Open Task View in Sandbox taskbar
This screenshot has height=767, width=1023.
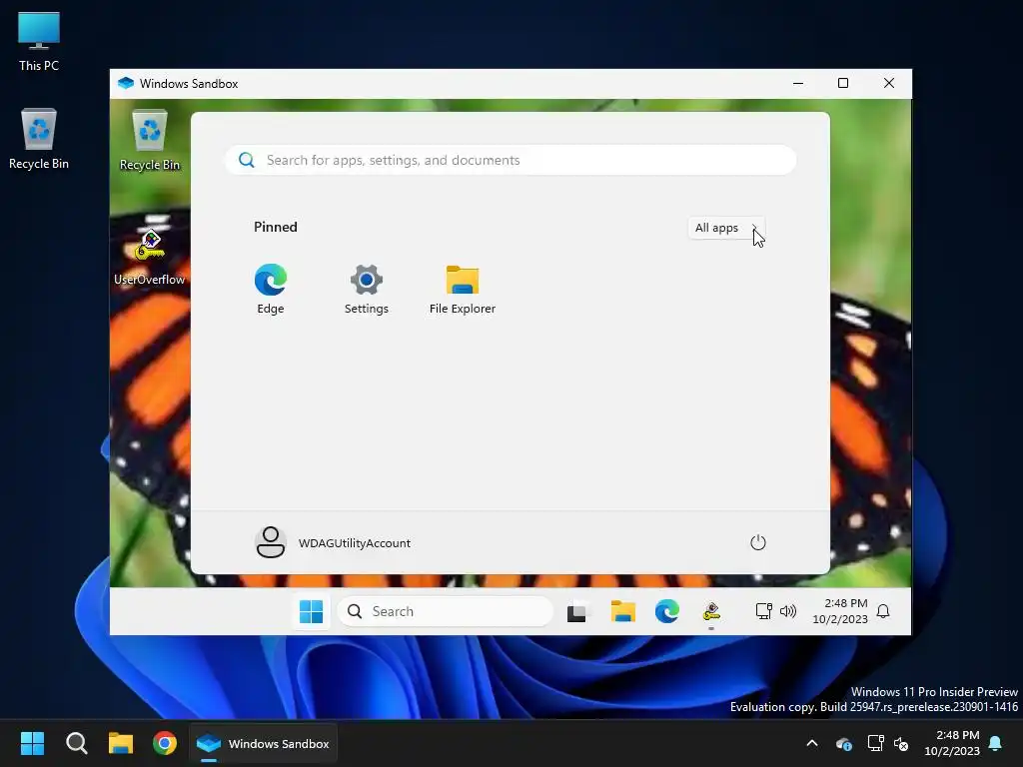[x=576, y=612]
